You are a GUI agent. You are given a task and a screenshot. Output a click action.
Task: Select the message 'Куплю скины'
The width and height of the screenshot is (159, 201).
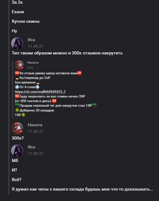point(26,21)
